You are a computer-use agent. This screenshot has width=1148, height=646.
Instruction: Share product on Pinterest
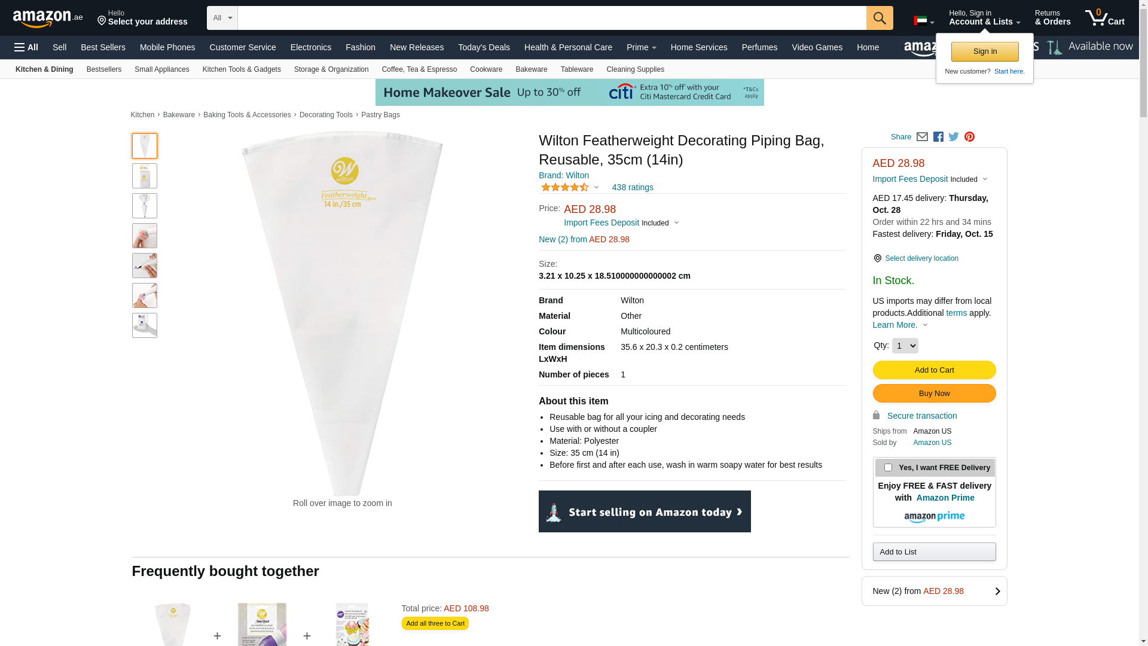pyautogui.click(x=969, y=137)
